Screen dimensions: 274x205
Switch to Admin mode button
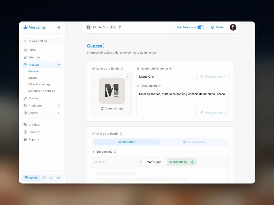(31, 178)
